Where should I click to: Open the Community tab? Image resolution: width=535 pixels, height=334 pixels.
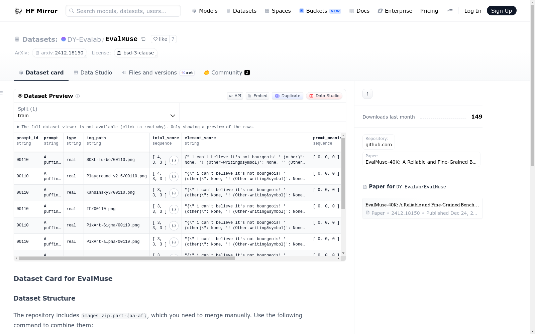pos(227,72)
